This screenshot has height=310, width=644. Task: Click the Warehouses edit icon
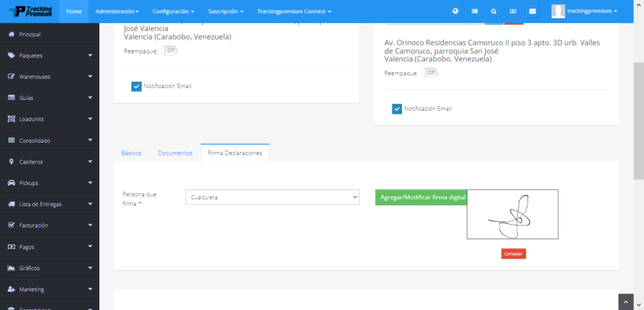click(x=11, y=77)
